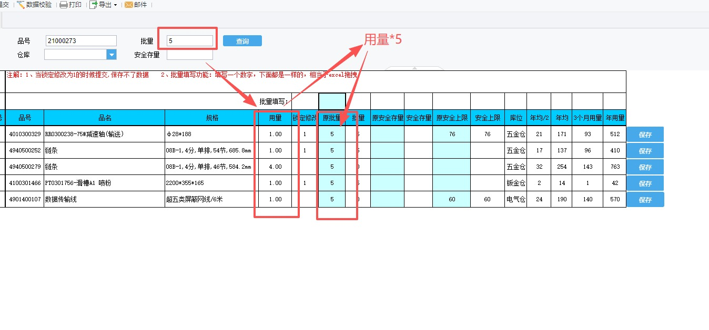This screenshot has width=709, height=330.
Task: Click the 批量填写 light blue fill cell
Action: [332, 101]
